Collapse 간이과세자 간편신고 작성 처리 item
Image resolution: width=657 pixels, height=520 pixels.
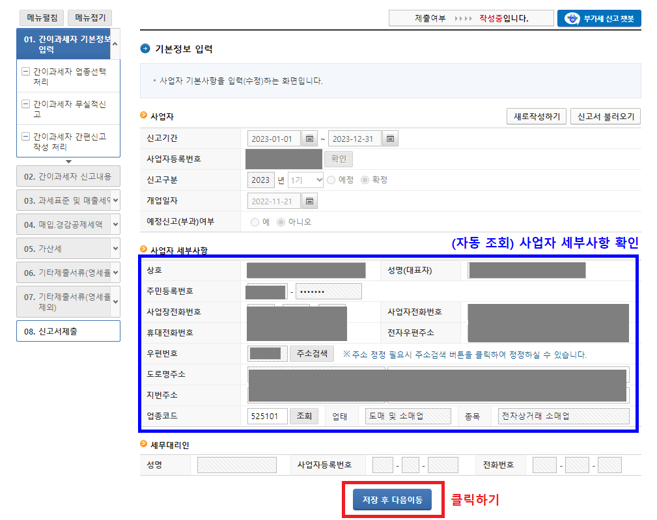coord(25,137)
